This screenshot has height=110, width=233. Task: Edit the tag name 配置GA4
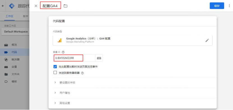(50, 6)
